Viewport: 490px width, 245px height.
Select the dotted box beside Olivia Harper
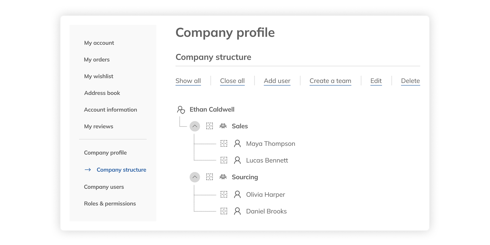224,194
